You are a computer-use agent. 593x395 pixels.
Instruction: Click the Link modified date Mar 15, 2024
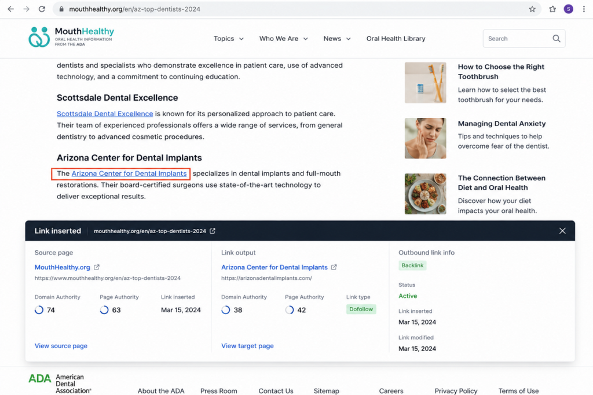tap(417, 349)
